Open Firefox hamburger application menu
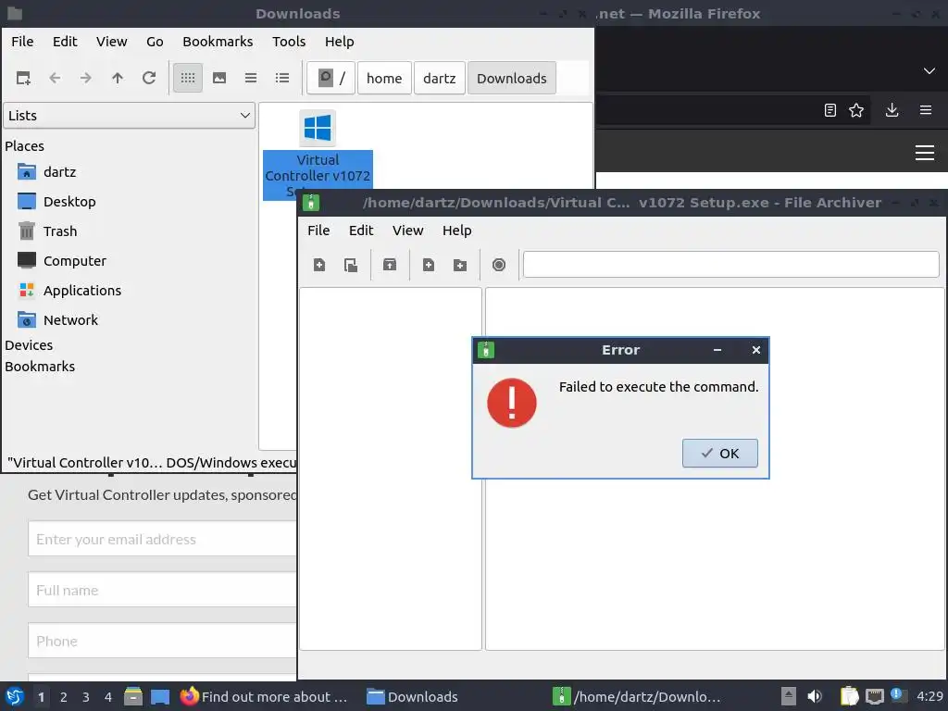 [926, 110]
